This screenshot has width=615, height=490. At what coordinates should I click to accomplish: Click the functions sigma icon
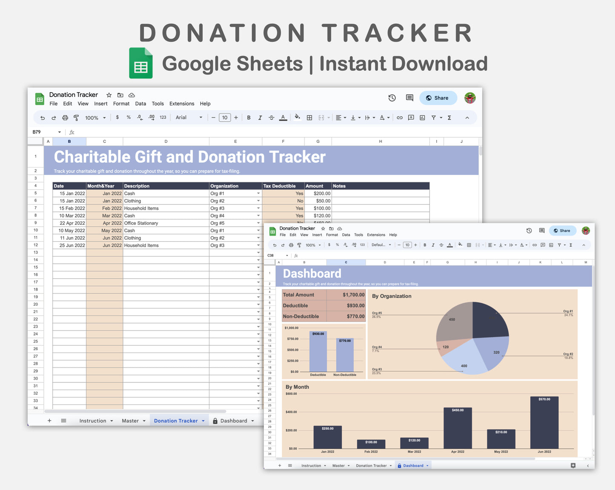coord(449,117)
